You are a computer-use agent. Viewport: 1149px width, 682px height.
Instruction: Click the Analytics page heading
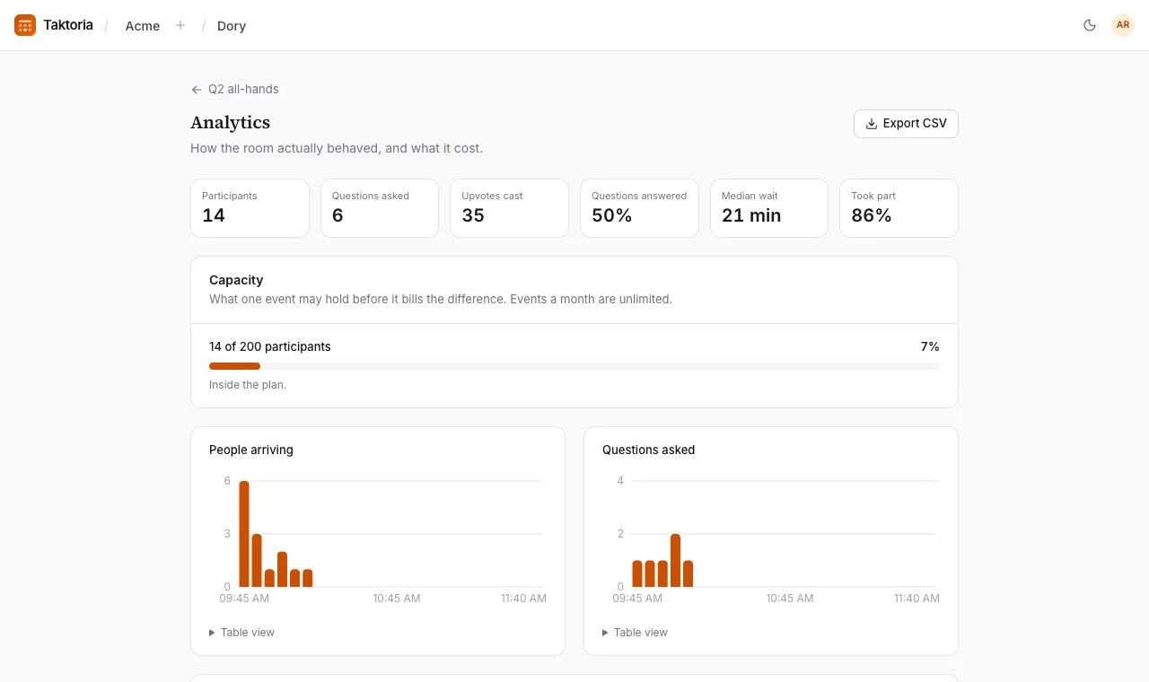(x=230, y=123)
